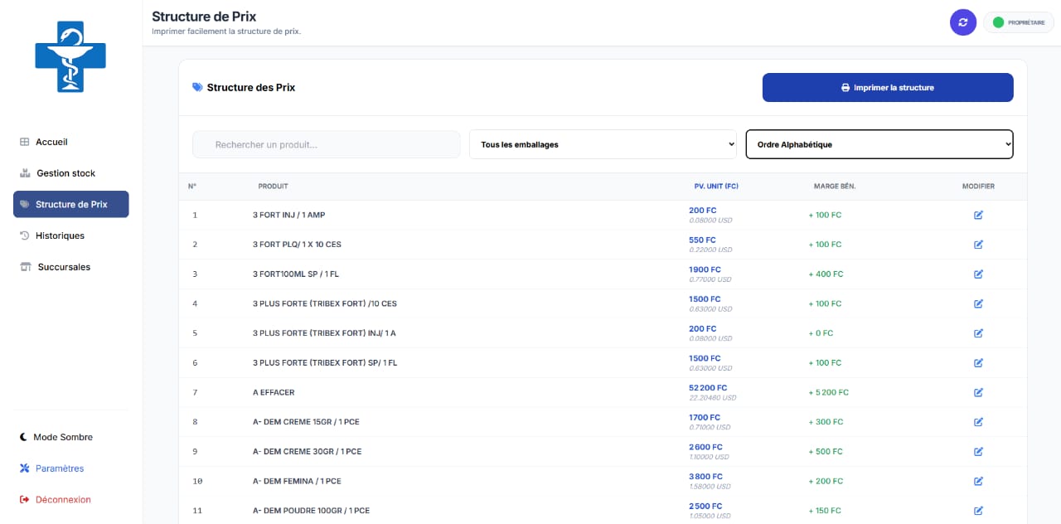Image resolution: width=1061 pixels, height=524 pixels.
Task: Click the N° column header
Action: click(x=192, y=187)
